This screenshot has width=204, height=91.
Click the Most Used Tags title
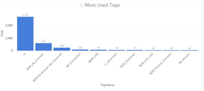[102, 5]
